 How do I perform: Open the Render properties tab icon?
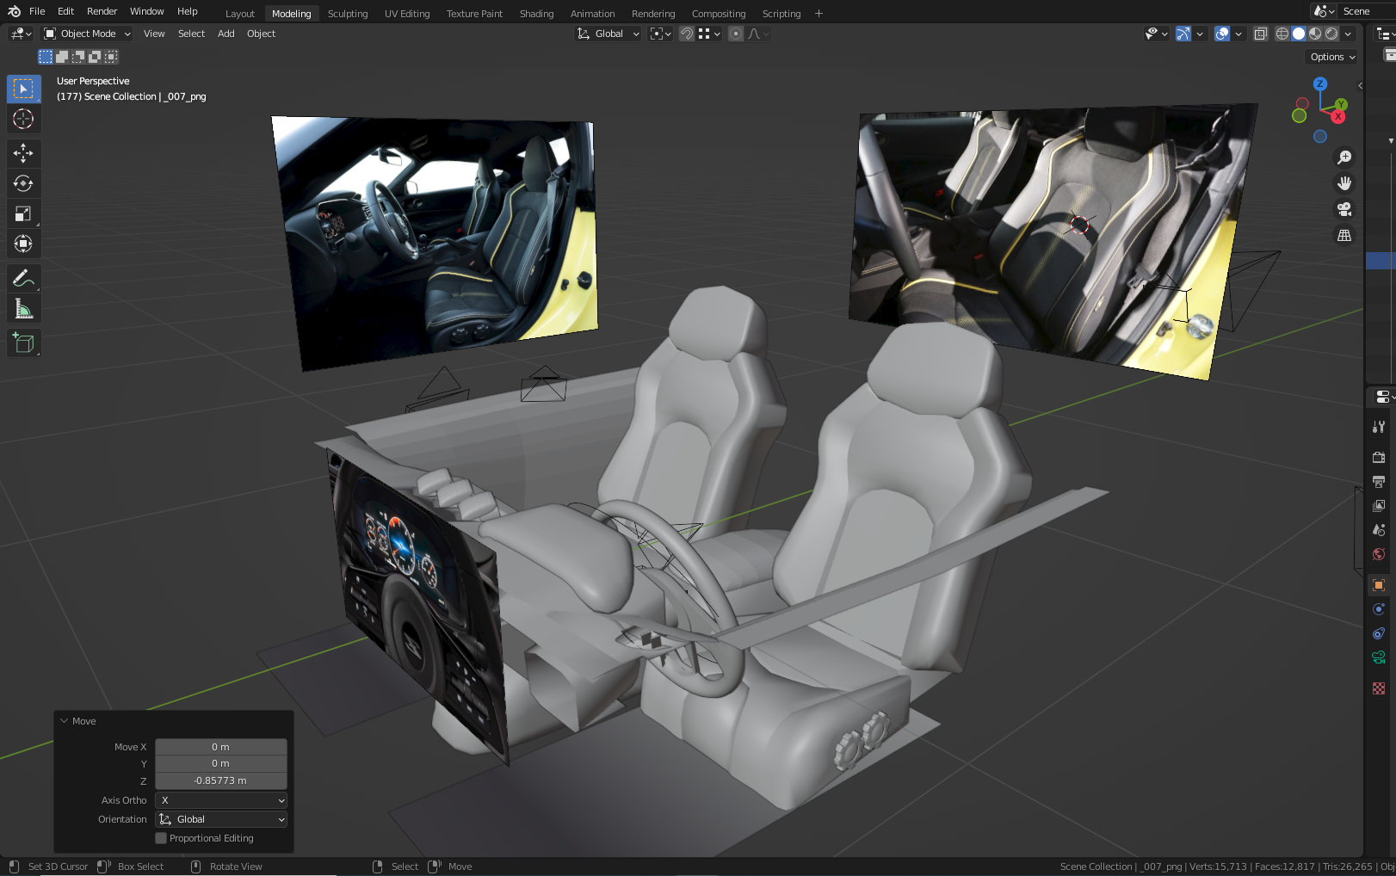(1379, 457)
